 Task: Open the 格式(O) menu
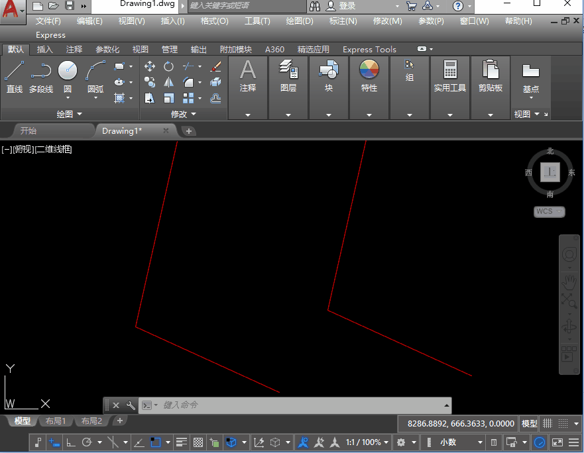(x=214, y=21)
